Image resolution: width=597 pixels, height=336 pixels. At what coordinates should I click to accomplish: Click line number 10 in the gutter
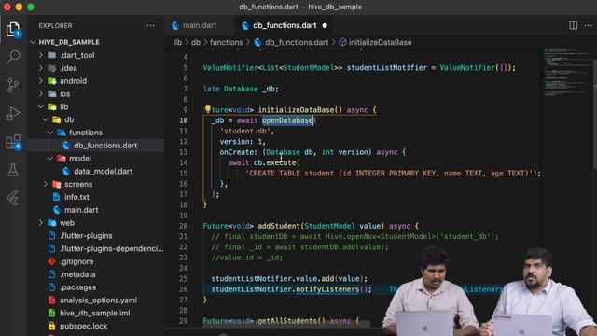[184, 120]
